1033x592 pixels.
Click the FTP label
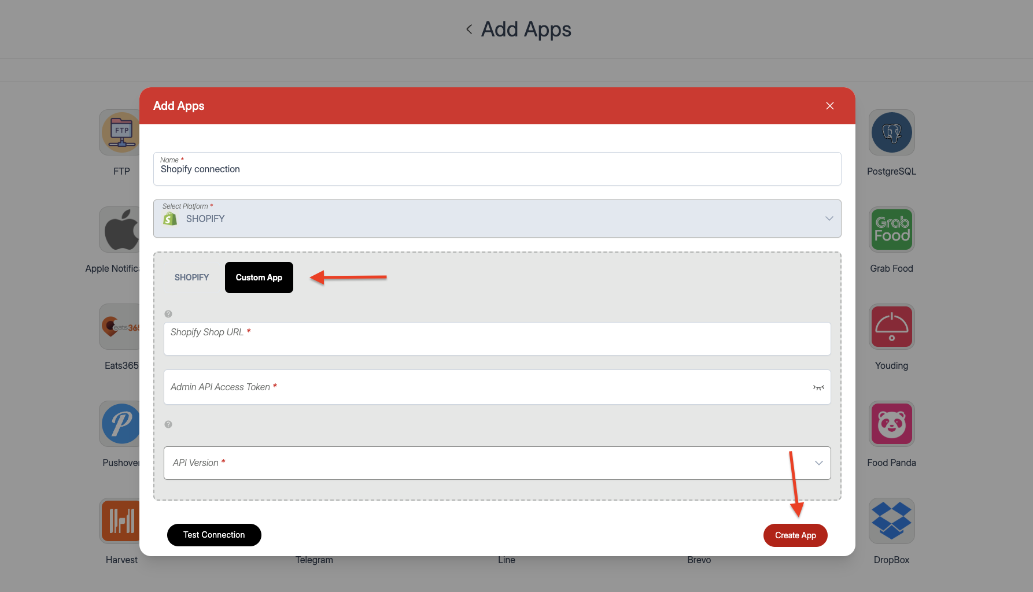pos(121,172)
